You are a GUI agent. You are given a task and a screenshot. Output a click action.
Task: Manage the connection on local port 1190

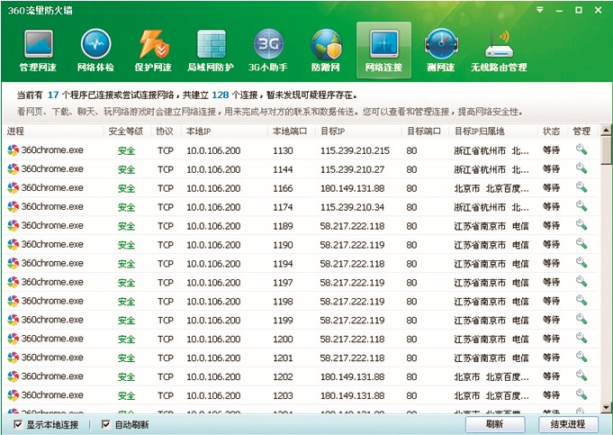[581, 244]
